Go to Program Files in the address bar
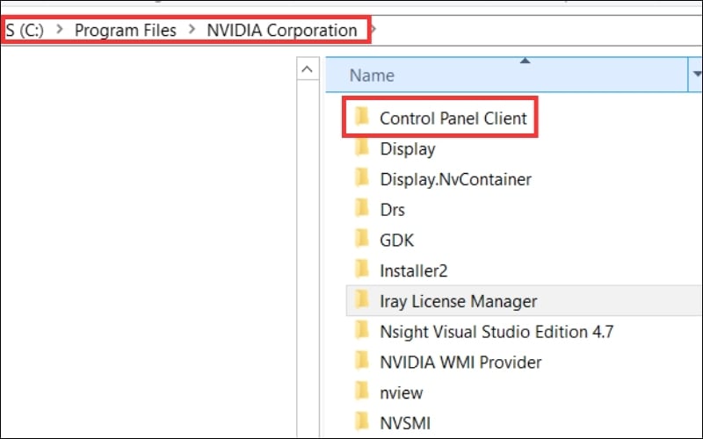The height and width of the screenshot is (439, 703). pos(125,30)
